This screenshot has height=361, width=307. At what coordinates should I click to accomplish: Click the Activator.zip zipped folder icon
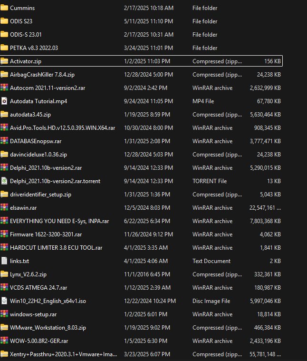[4, 61]
